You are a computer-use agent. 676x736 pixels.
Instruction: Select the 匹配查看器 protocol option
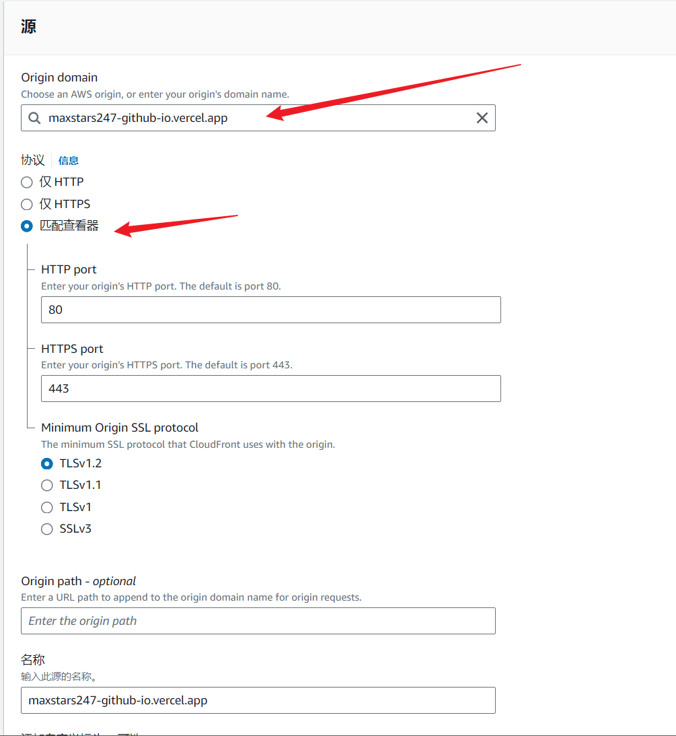pos(27,226)
